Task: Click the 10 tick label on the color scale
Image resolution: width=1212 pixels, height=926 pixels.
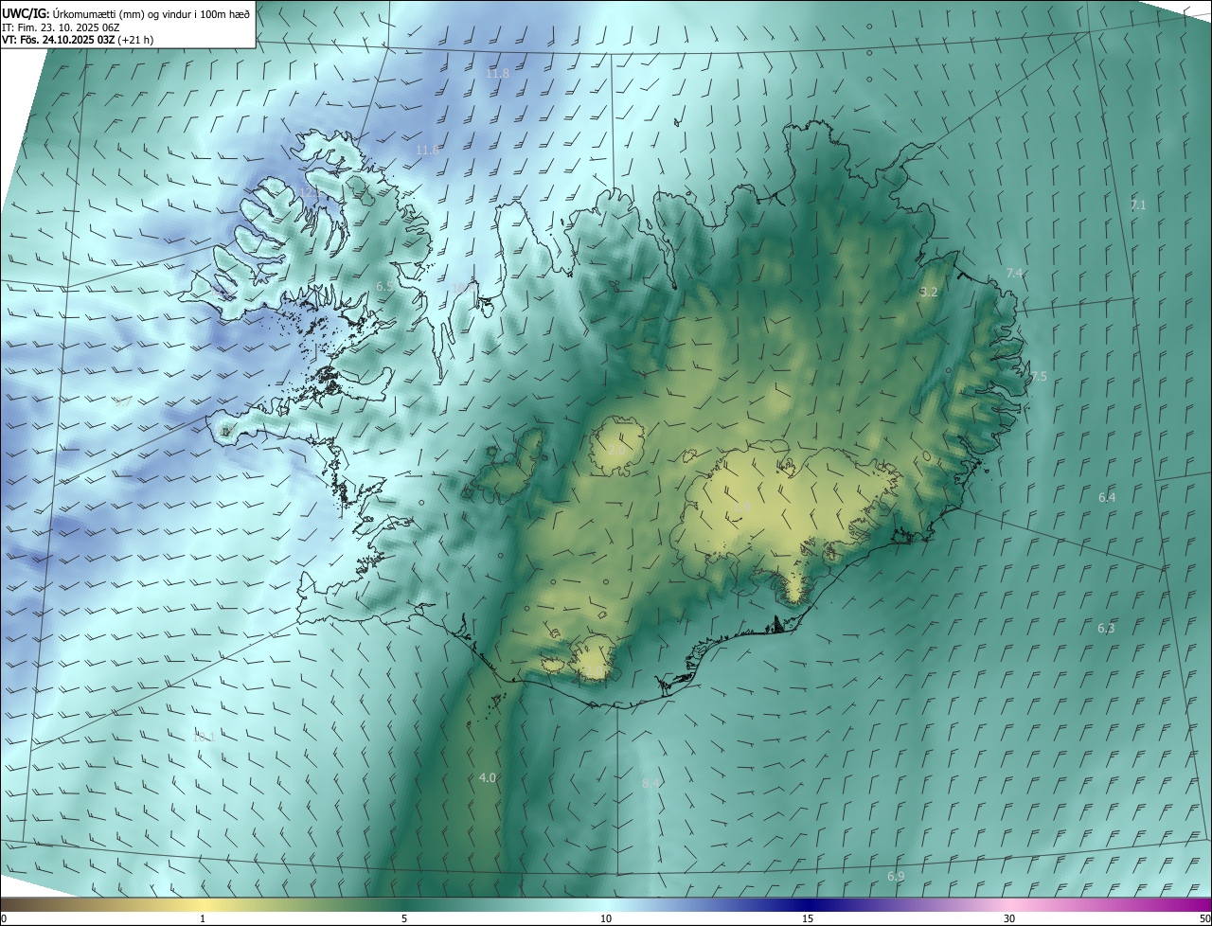Action: click(x=606, y=919)
